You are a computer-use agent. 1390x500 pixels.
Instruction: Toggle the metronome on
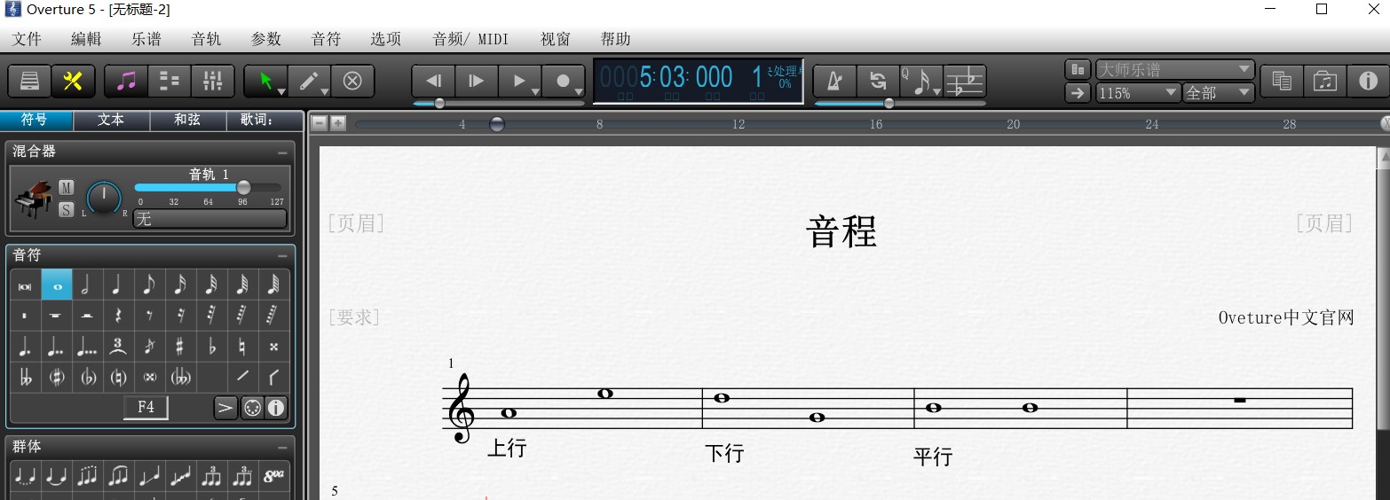(834, 81)
